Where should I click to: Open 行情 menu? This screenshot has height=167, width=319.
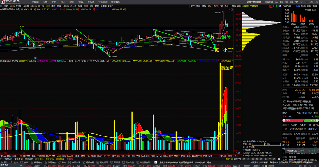tap(45, 2)
